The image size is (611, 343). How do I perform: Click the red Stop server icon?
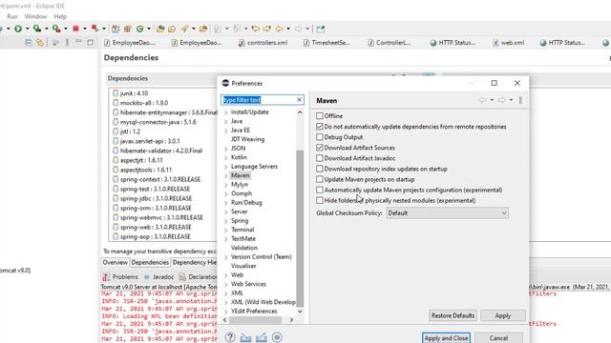click(x=76, y=29)
